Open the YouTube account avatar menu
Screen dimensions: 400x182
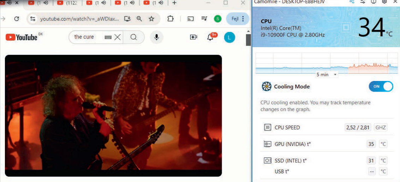(x=229, y=37)
